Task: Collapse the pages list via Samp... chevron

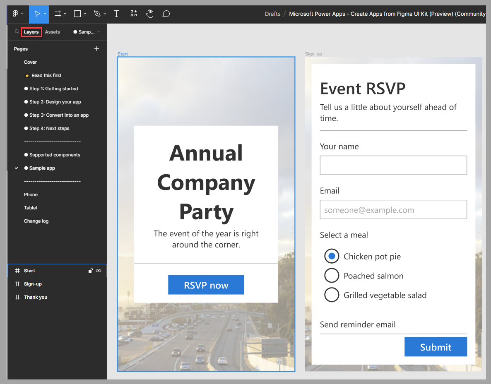Action: coord(99,31)
